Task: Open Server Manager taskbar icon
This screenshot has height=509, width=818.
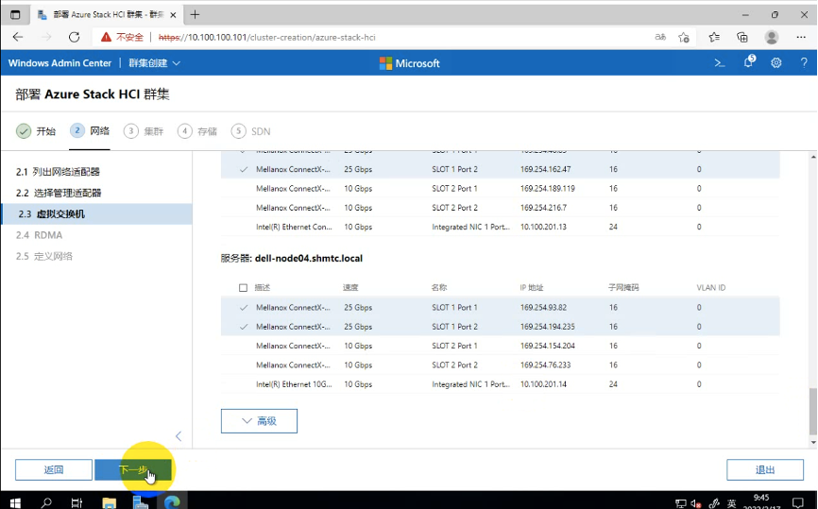Action: tap(140, 502)
